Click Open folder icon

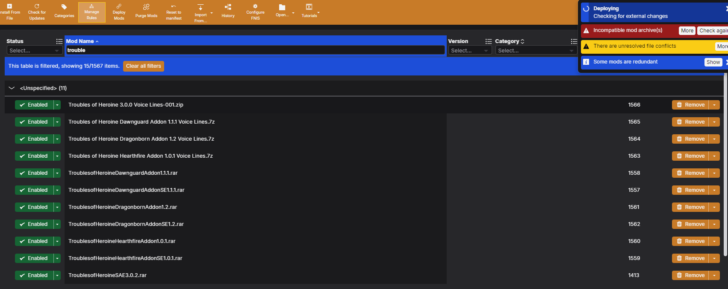(x=282, y=7)
